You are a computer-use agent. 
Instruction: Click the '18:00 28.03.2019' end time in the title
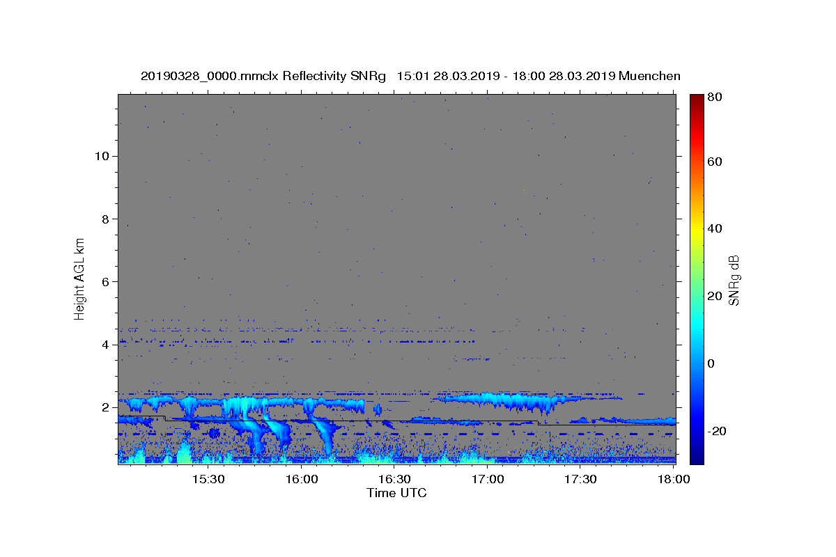point(563,76)
